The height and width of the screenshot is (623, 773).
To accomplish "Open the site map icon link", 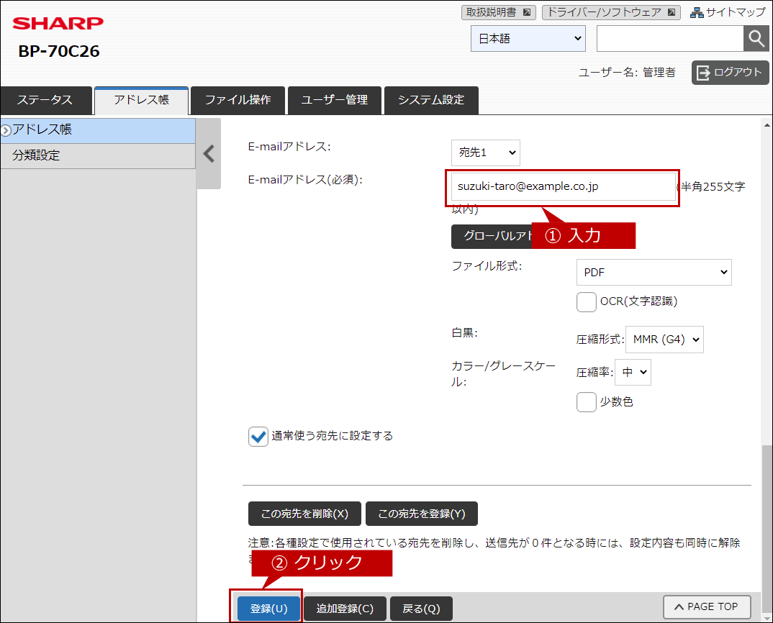I will pos(697,12).
